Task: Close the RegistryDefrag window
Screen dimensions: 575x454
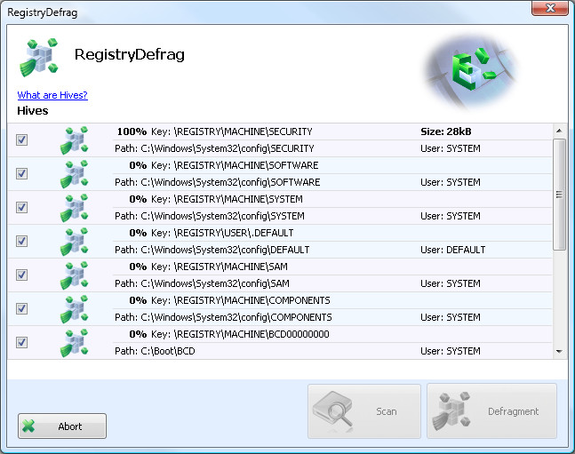Action: coord(550,8)
